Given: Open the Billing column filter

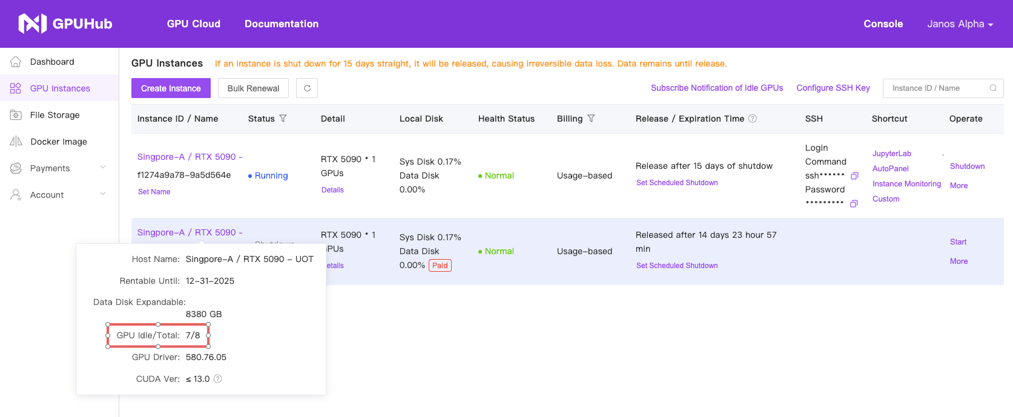Looking at the screenshot, I should point(591,119).
